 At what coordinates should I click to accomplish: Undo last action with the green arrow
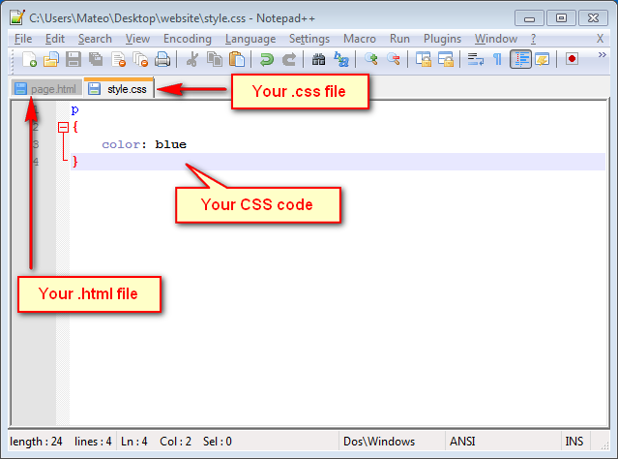(x=267, y=59)
